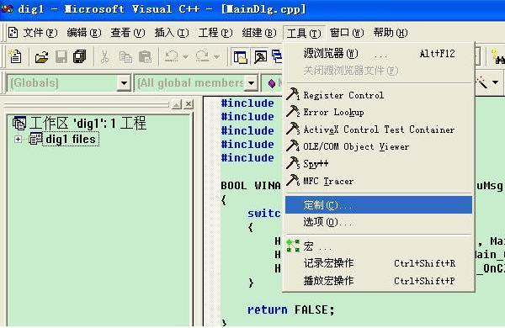Open OLE/COM Object Viewer entry
Viewport: 505px width, 328px height.
pyautogui.click(x=379, y=147)
